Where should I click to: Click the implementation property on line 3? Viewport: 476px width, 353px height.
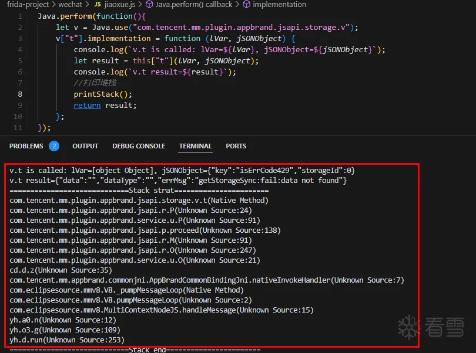(119, 39)
